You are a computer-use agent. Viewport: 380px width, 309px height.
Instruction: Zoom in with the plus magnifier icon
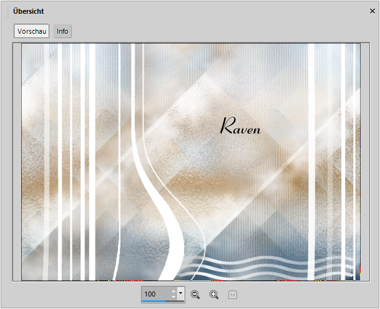(214, 295)
